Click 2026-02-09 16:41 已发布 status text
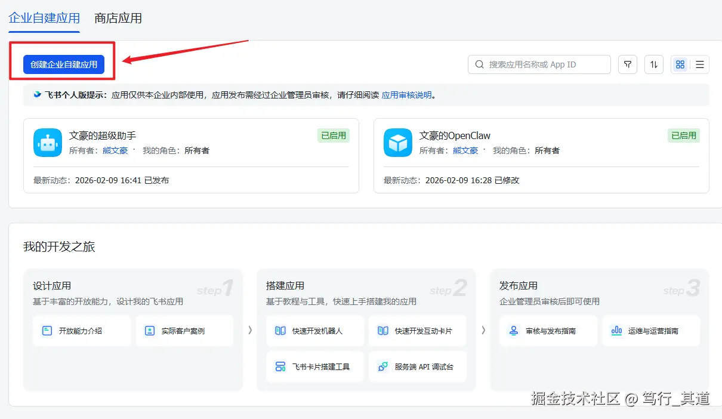This screenshot has width=722, height=419. [122, 180]
